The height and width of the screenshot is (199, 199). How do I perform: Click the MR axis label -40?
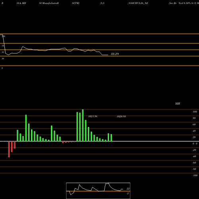(x=194, y=156)
